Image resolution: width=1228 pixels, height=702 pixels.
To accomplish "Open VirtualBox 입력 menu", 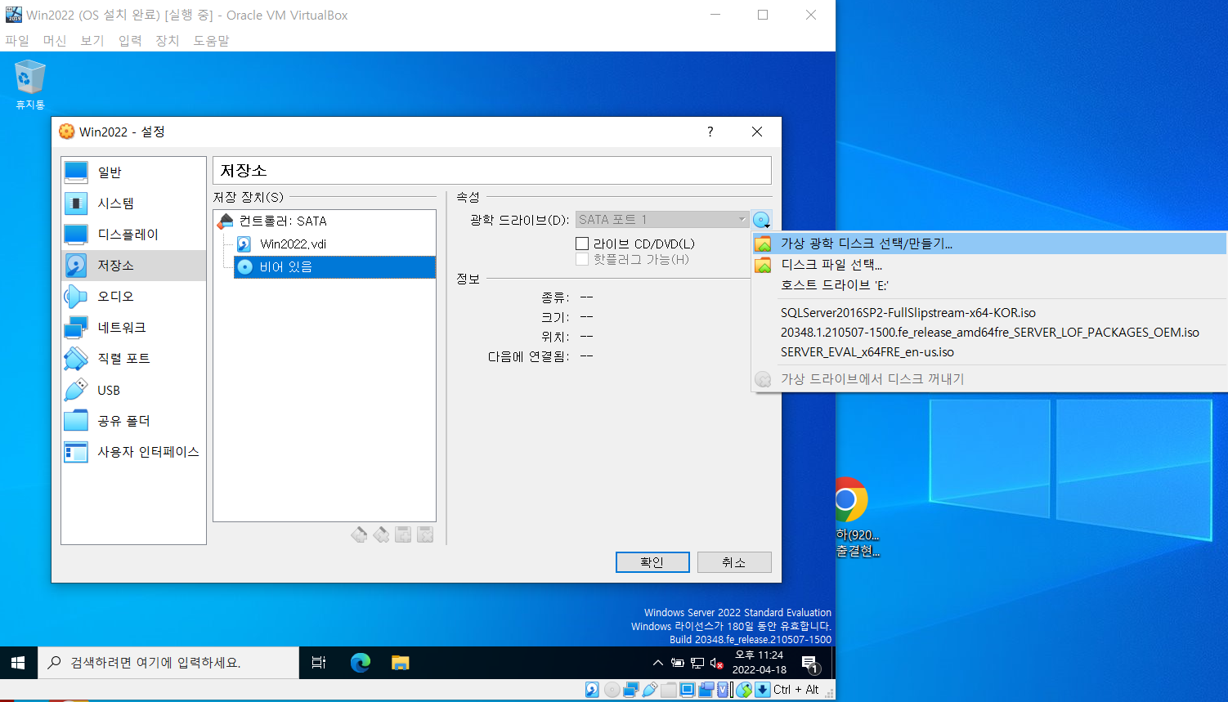I will point(130,40).
